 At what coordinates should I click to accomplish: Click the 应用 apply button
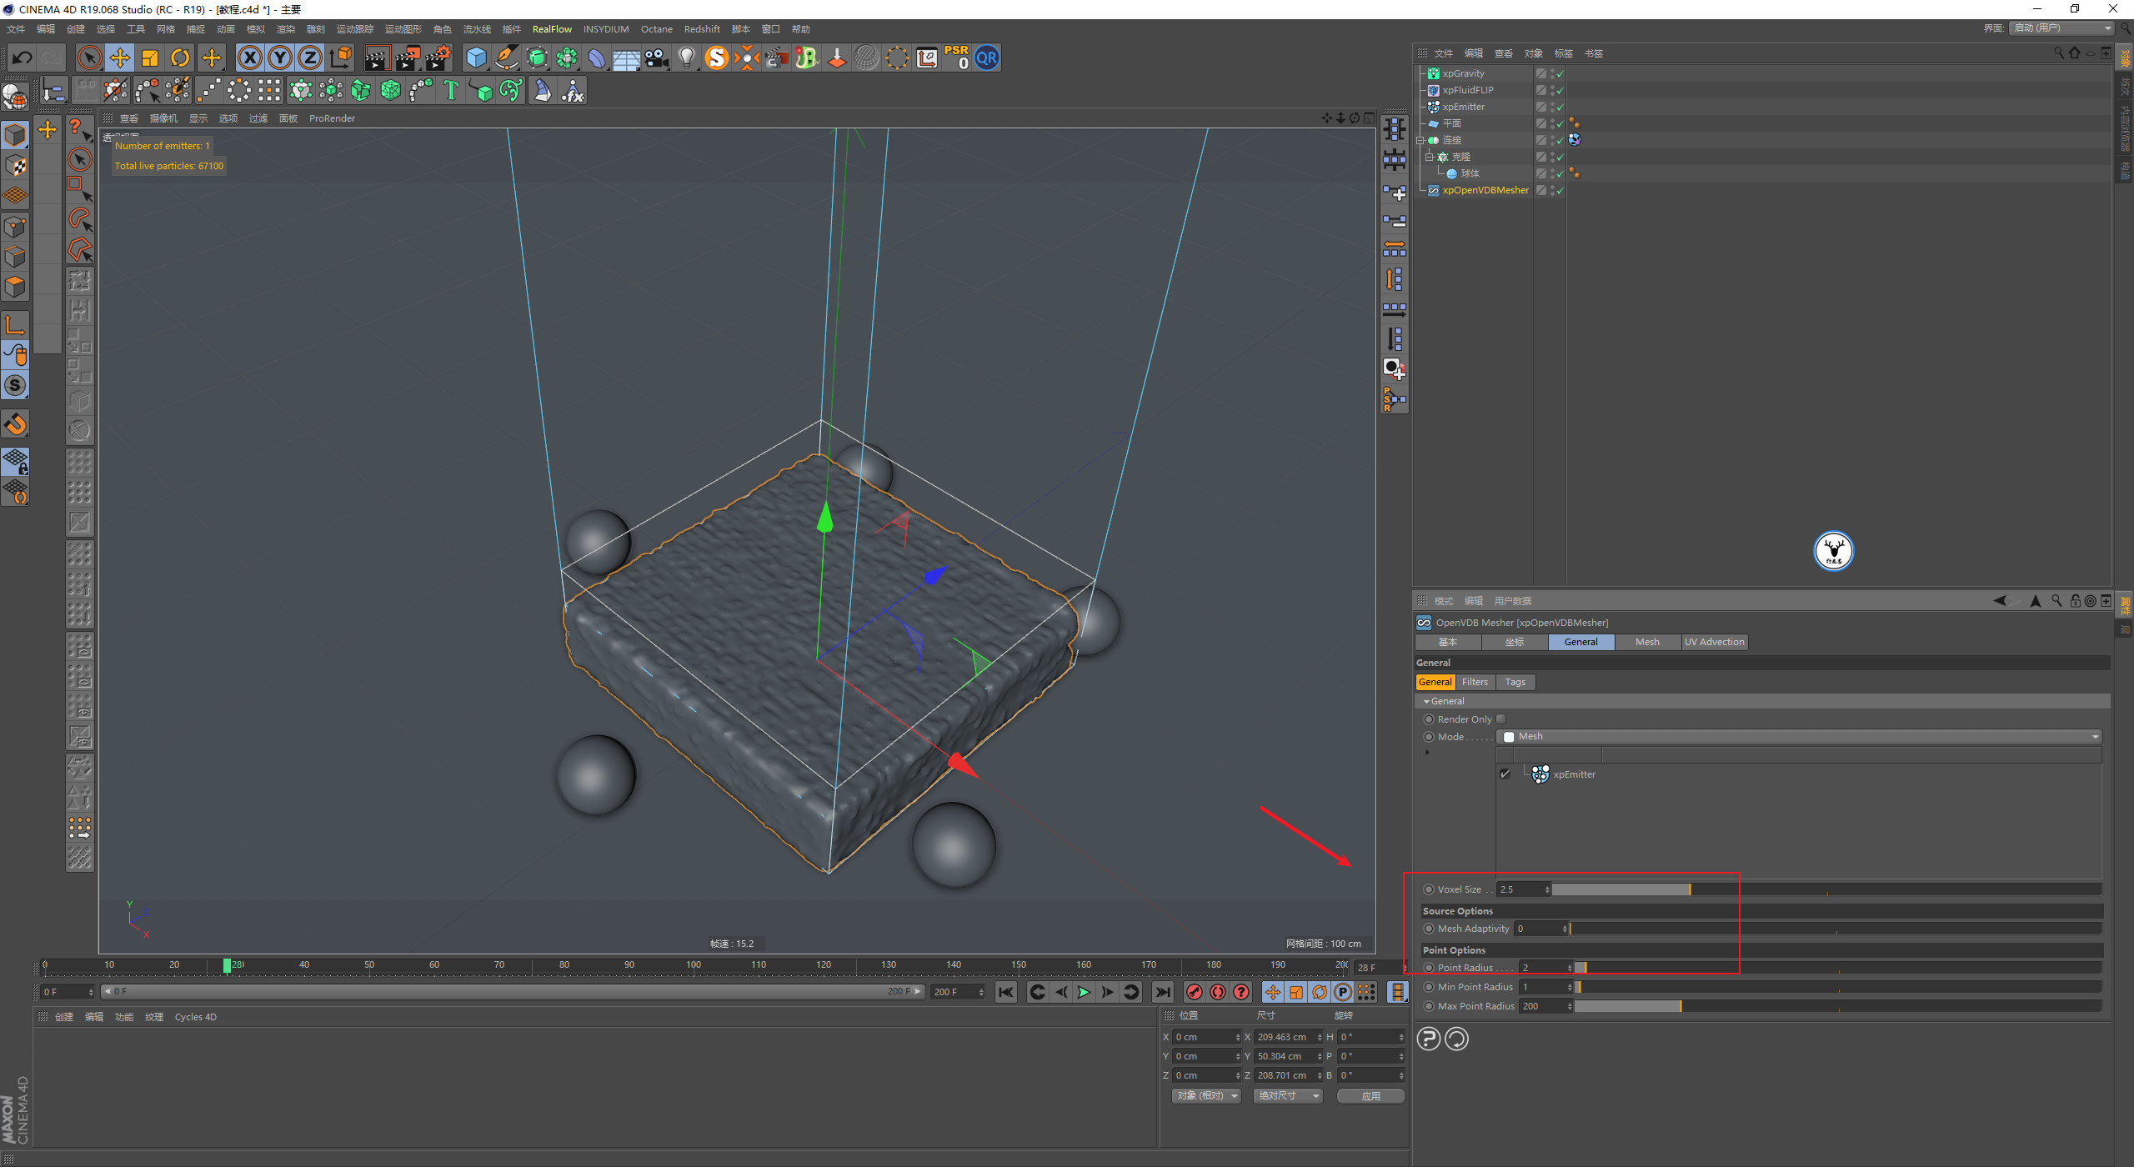coord(1370,1096)
